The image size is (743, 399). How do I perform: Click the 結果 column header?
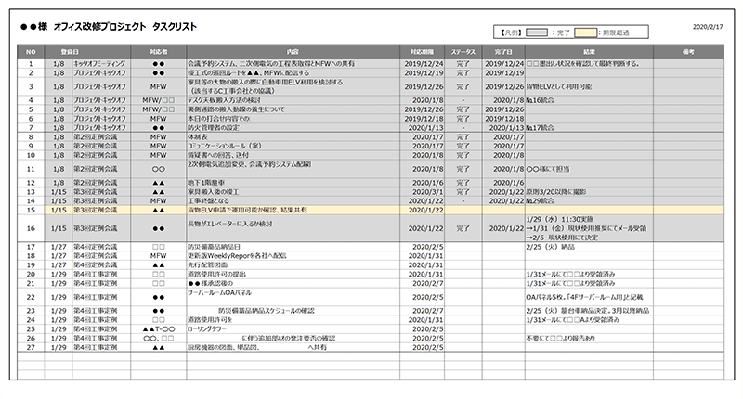point(589,51)
